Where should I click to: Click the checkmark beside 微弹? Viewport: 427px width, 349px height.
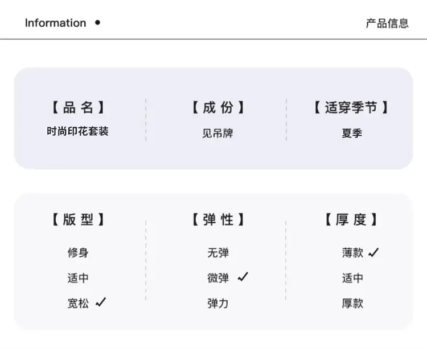click(x=243, y=277)
